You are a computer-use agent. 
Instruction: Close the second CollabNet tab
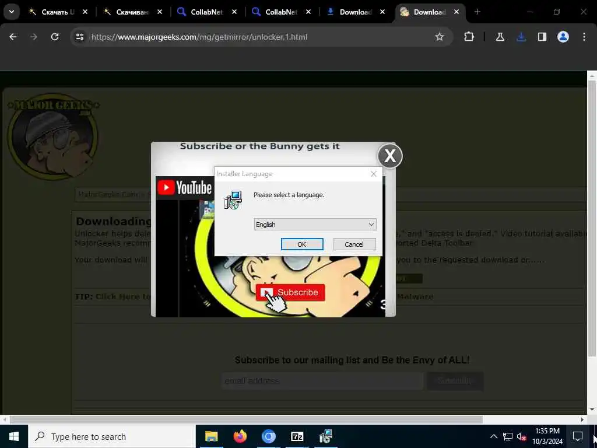click(x=308, y=12)
